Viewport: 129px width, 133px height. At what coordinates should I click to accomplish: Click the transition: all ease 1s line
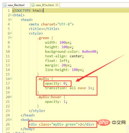[70, 88]
